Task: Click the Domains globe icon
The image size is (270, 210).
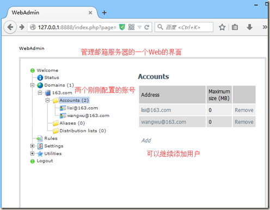Action: (40, 85)
